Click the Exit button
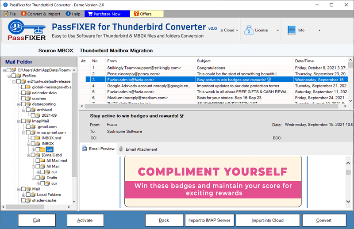This screenshot has width=354, height=229. 37,220
